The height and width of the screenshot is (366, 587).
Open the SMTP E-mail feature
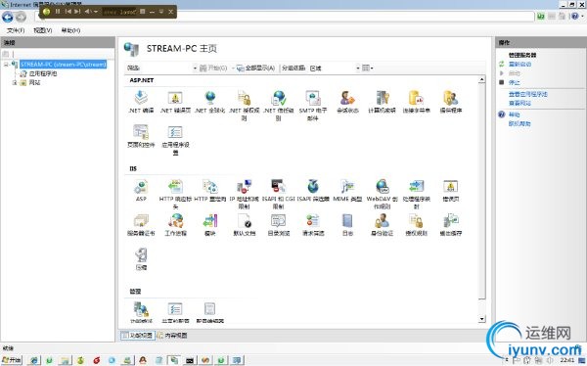(313, 98)
